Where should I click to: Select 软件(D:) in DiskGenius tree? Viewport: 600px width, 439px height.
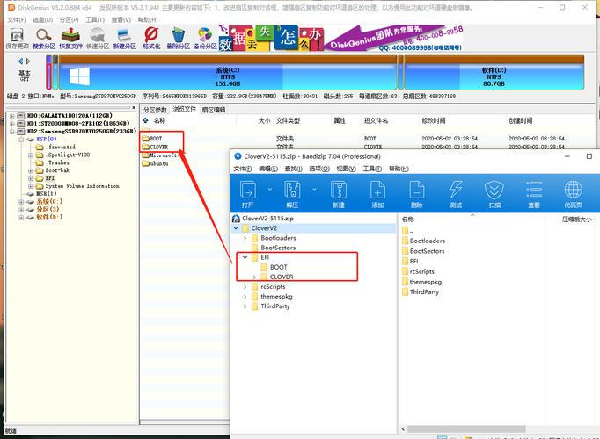(49, 217)
